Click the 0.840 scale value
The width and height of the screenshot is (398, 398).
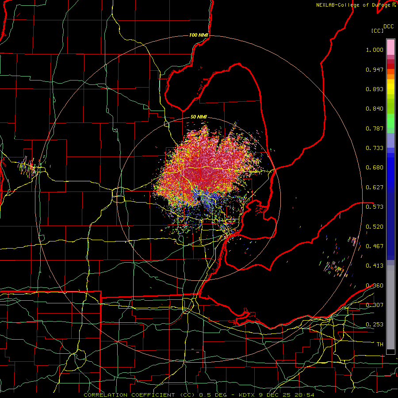point(375,109)
